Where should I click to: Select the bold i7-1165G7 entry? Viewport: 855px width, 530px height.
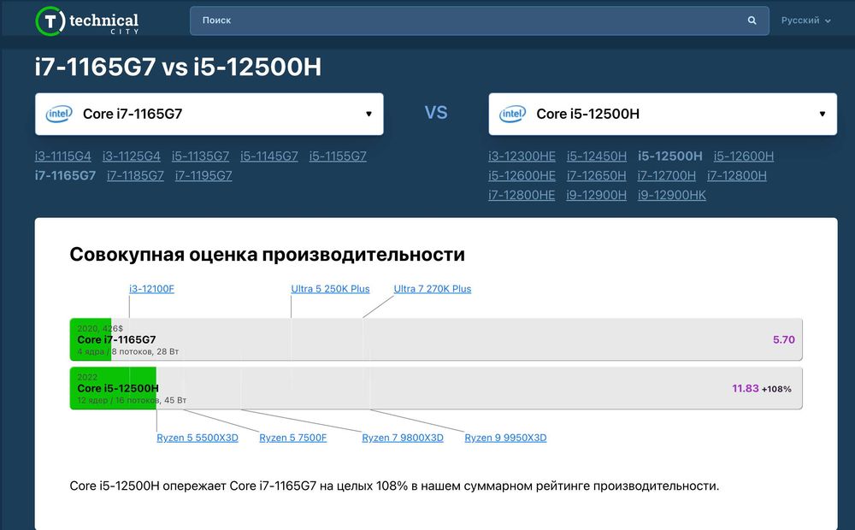coord(66,175)
